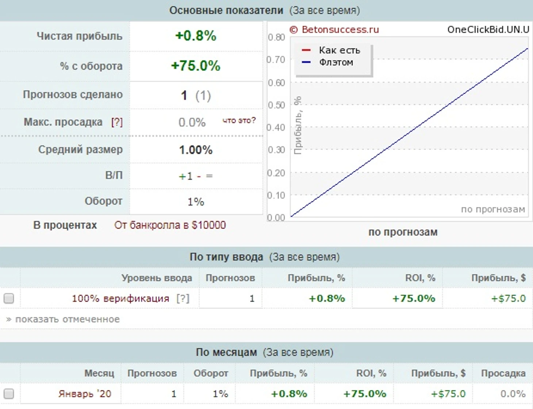Click the Betonsuccess.ru copyright label on chart
The image size is (533, 409).
coord(334,30)
